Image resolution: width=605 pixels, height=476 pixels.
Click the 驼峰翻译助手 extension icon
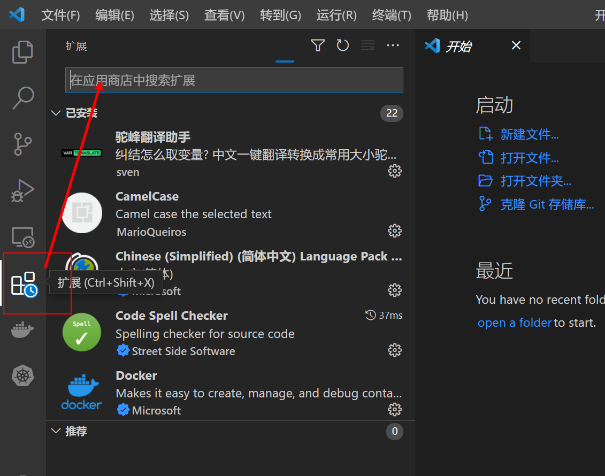coord(82,153)
